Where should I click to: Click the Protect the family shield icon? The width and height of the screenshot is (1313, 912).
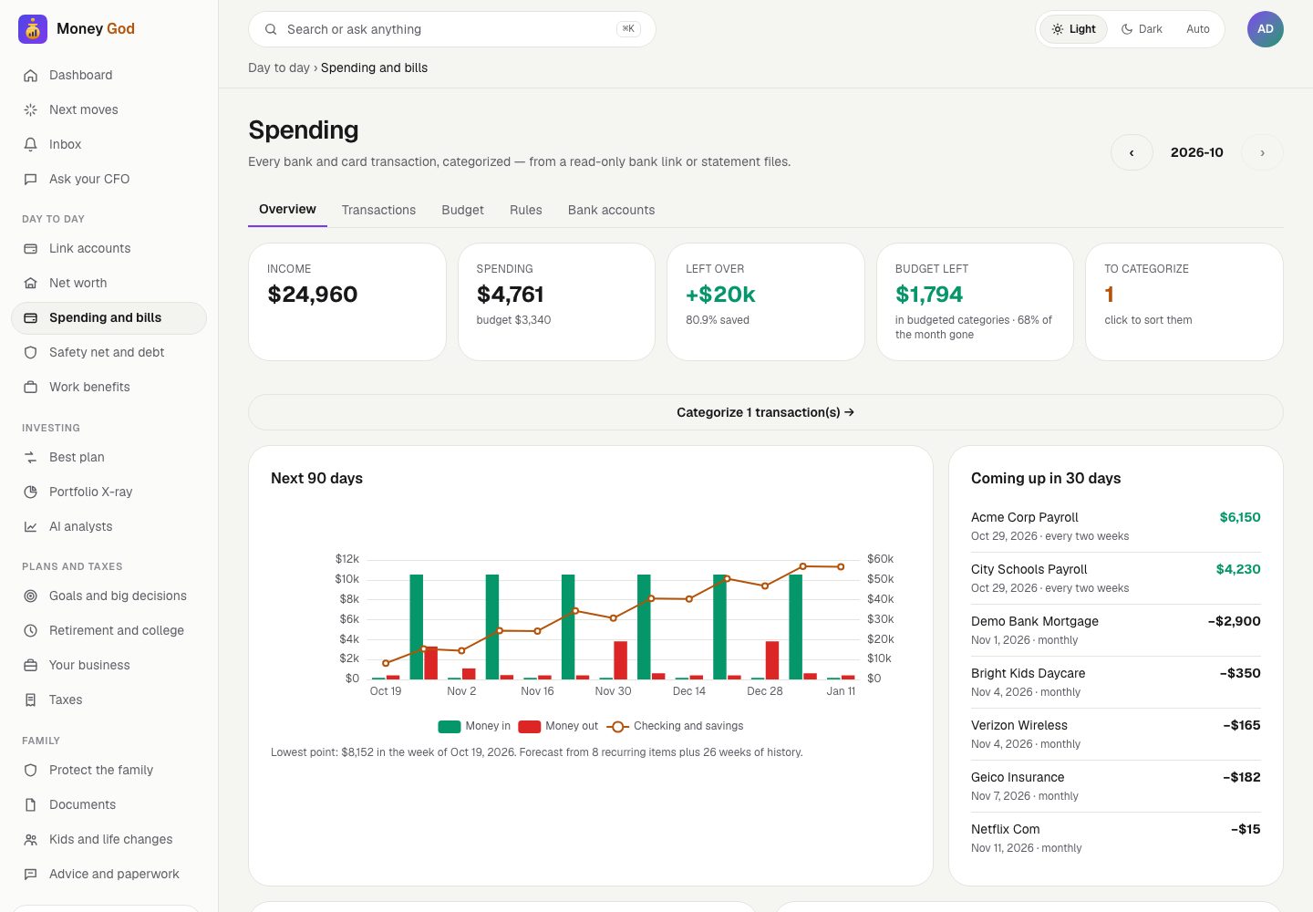pyautogui.click(x=30, y=770)
